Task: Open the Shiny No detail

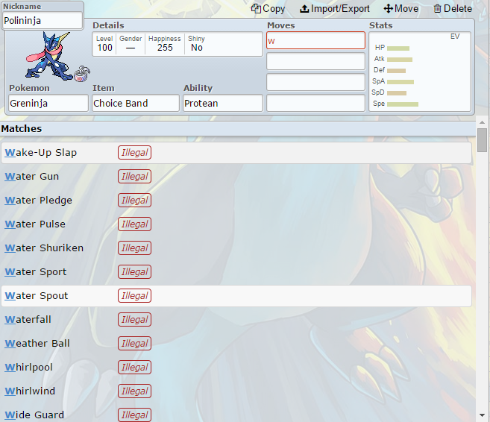Action: click(x=197, y=44)
